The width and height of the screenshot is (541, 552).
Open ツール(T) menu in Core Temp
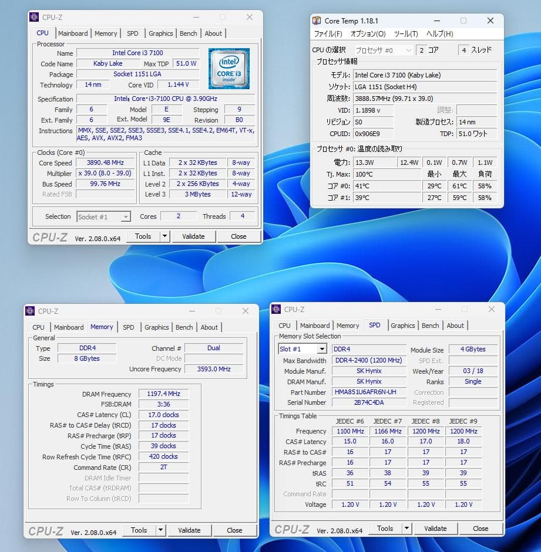(x=406, y=34)
